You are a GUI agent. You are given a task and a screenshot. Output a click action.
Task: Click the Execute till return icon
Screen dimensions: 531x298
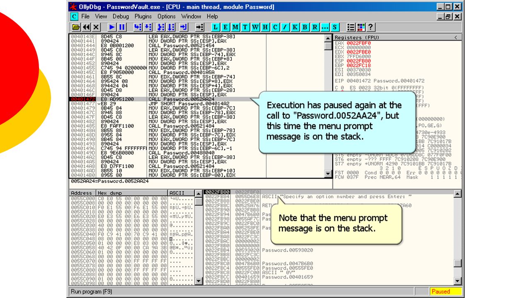coord(184,27)
